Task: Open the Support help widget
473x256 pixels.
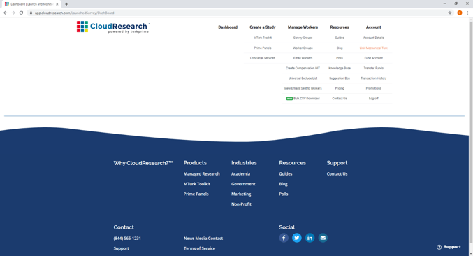Action: tap(449, 247)
